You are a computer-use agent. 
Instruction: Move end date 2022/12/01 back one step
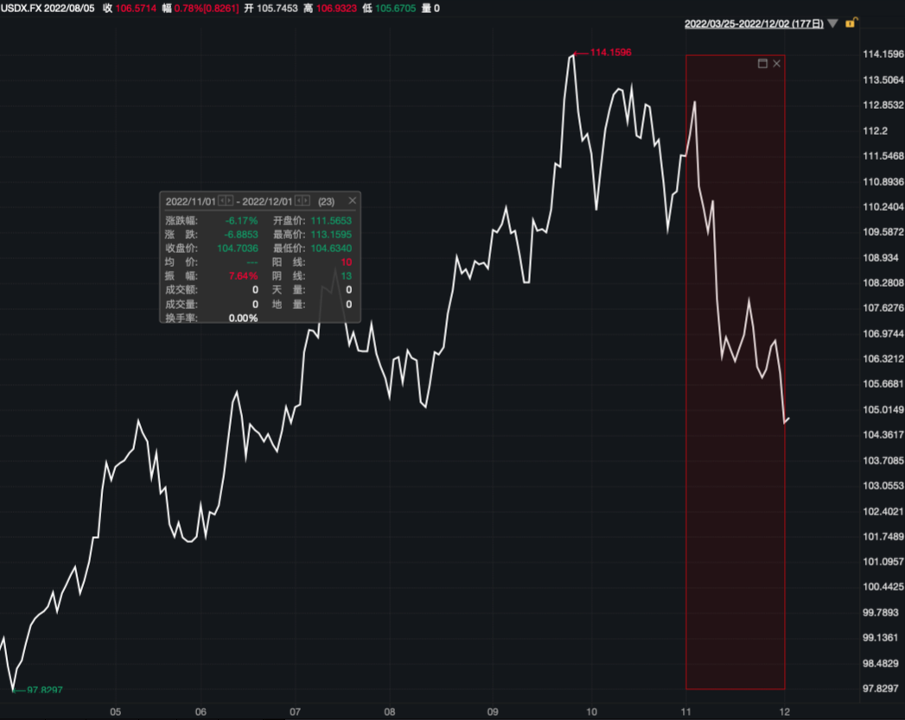pos(299,201)
